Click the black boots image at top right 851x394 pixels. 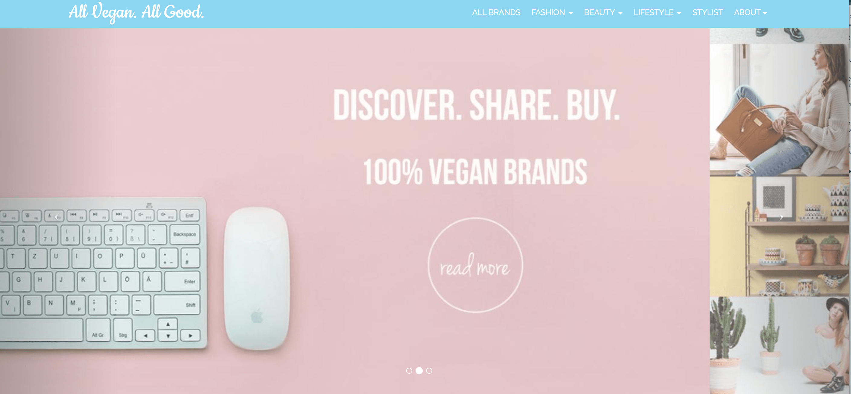[x=779, y=36]
